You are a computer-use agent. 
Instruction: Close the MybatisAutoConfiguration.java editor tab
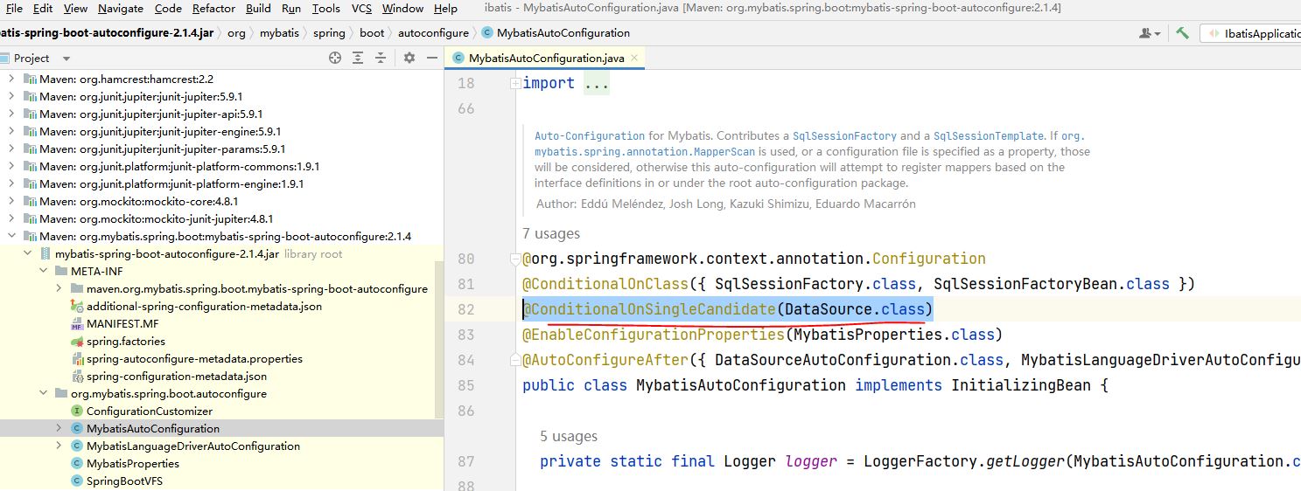click(635, 58)
